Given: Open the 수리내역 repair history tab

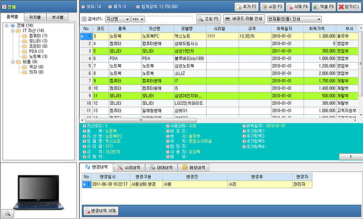Looking at the screenshot, I should pyautogui.click(x=129, y=167).
